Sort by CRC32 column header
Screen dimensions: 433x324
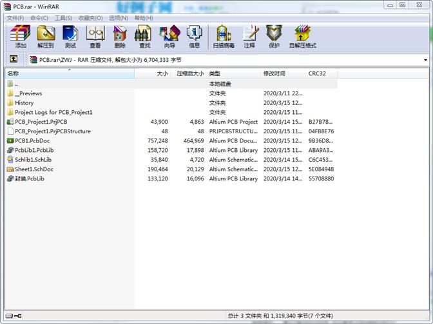[x=322, y=73]
